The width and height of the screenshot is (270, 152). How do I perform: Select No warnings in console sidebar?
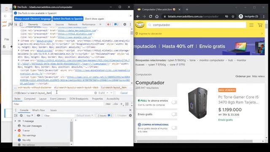click(29, 136)
